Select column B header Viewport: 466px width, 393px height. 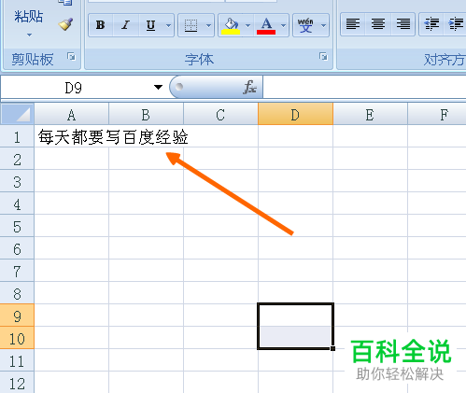click(x=146, y=115)
